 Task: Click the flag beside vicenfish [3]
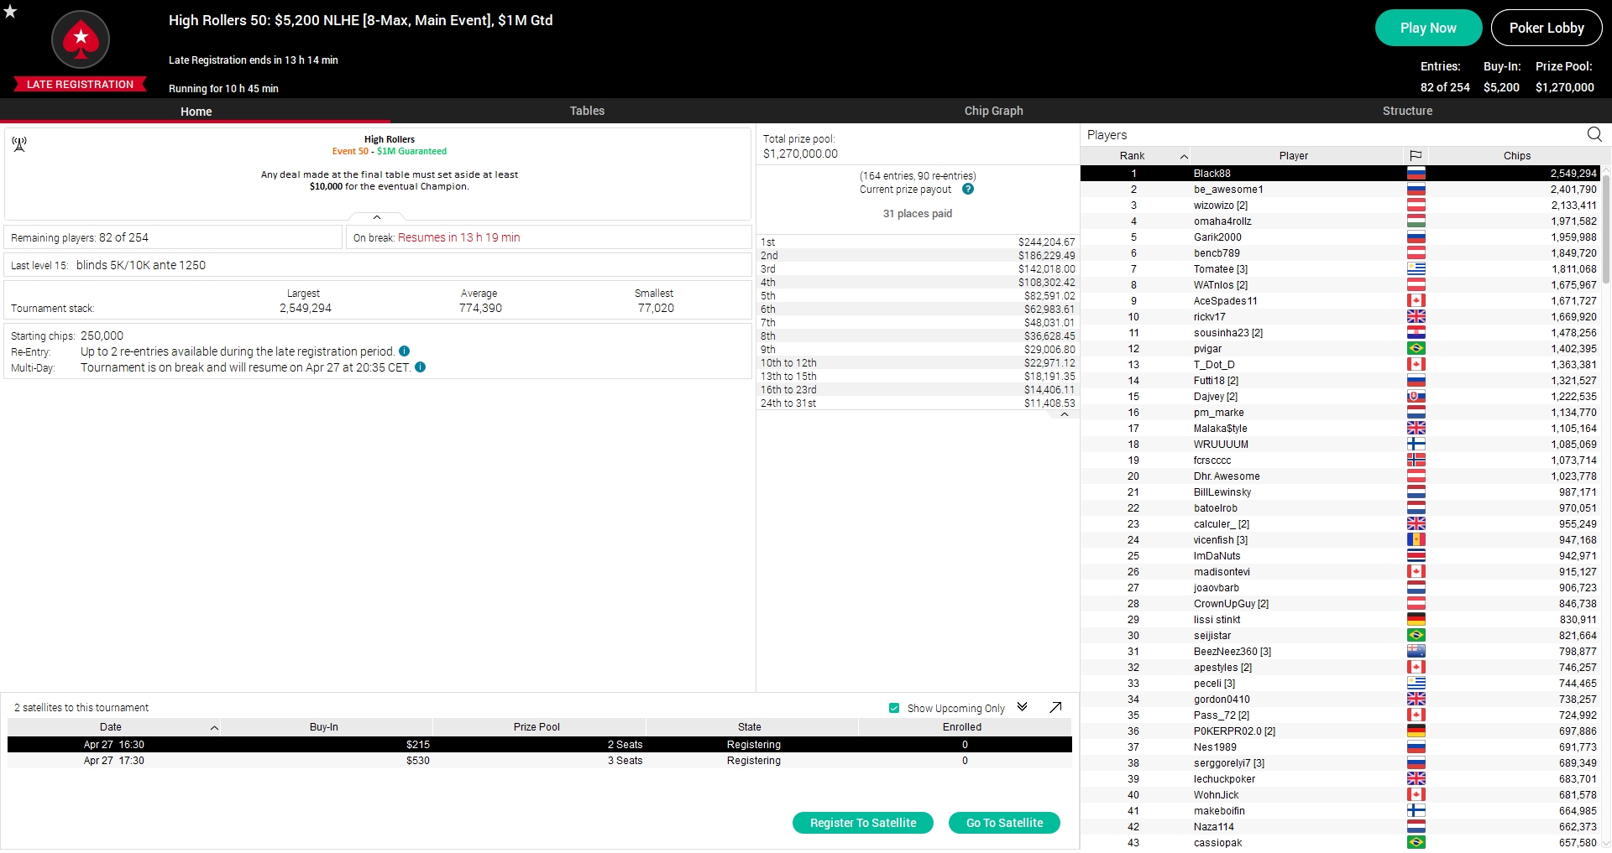coord(1416,540)
